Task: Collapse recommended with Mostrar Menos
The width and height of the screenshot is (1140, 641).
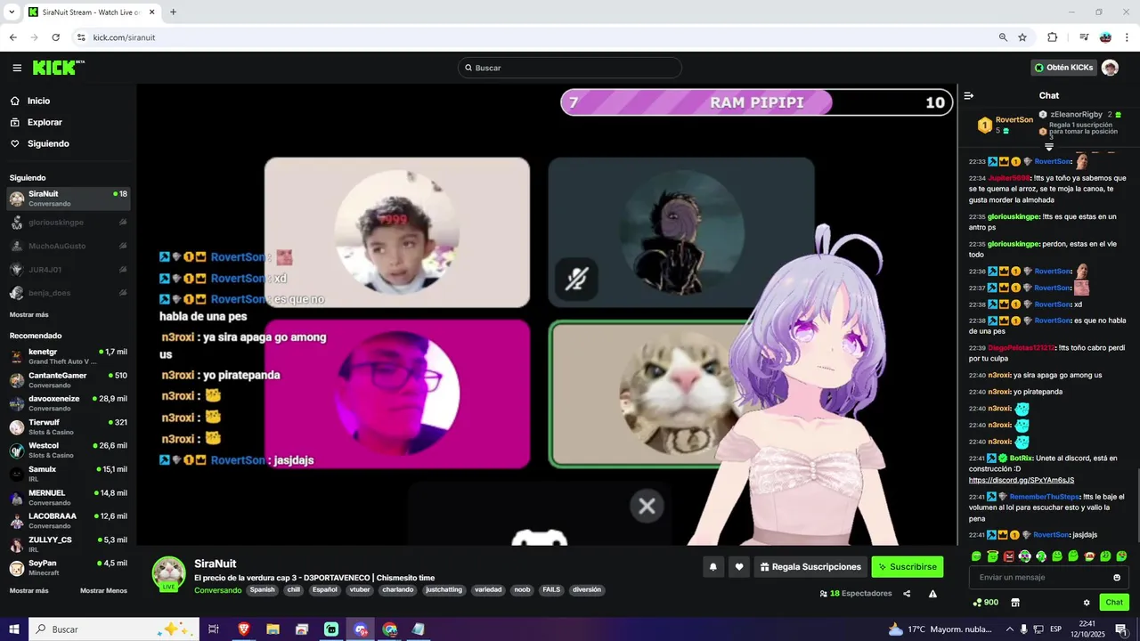Action: click(x=103, y=591)
